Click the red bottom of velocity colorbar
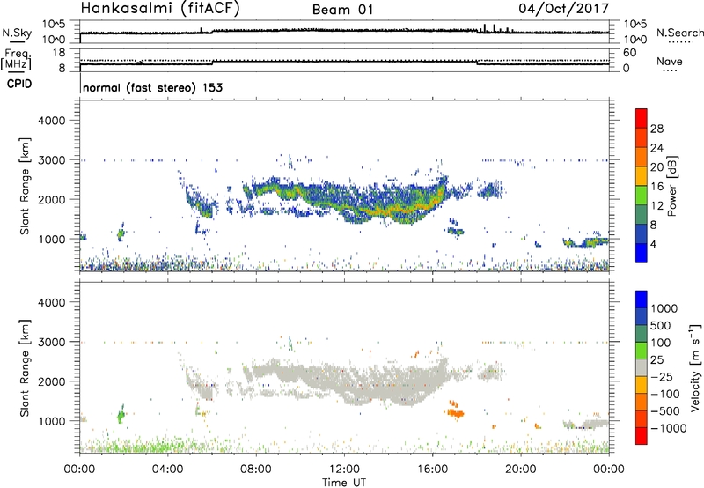 coord(642,436)
